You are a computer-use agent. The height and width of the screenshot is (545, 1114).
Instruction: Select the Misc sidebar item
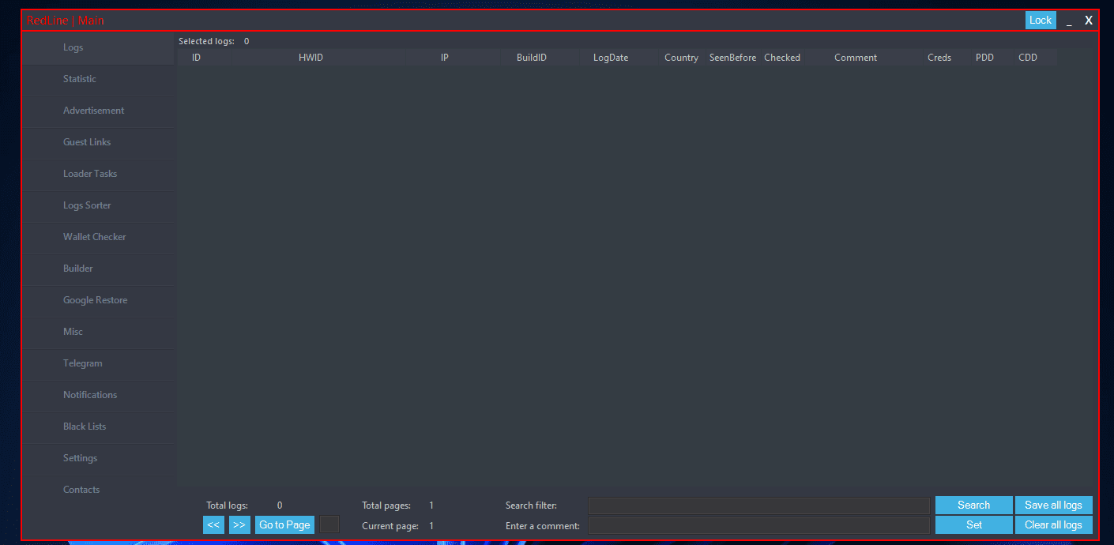click(73, 332)
